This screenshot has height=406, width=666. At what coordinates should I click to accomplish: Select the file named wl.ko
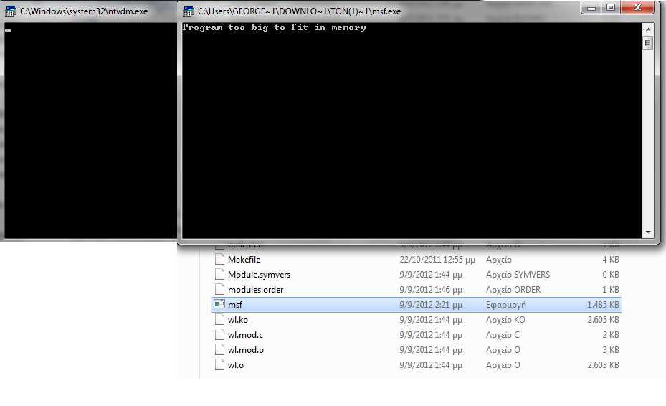point(238,320)
